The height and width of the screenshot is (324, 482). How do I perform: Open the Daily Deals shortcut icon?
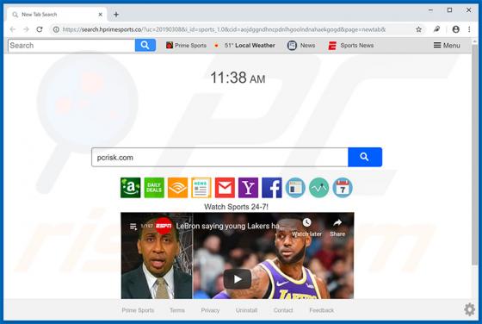154,188
